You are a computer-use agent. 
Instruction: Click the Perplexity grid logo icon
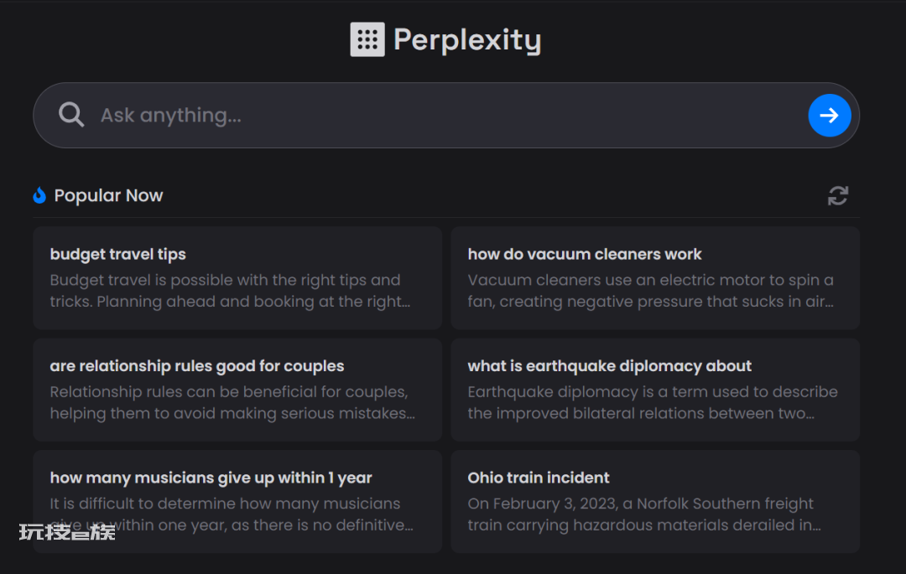tap(367, 39)
